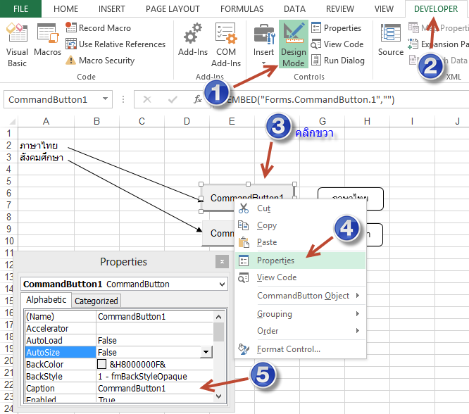Click the Record Macro icon
469x414 pixels.
click(x=71, y=28)
